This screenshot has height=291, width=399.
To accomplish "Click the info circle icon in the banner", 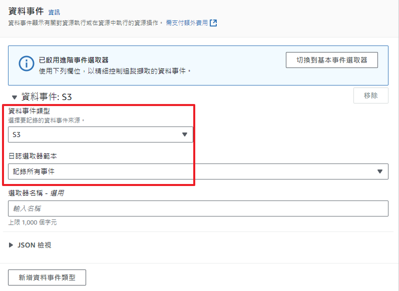I will tap(26, 64).
